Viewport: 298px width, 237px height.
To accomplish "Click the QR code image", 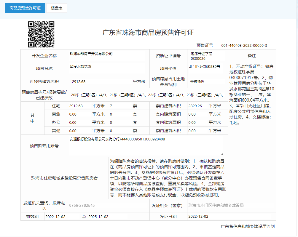I will tap(41, 34).
